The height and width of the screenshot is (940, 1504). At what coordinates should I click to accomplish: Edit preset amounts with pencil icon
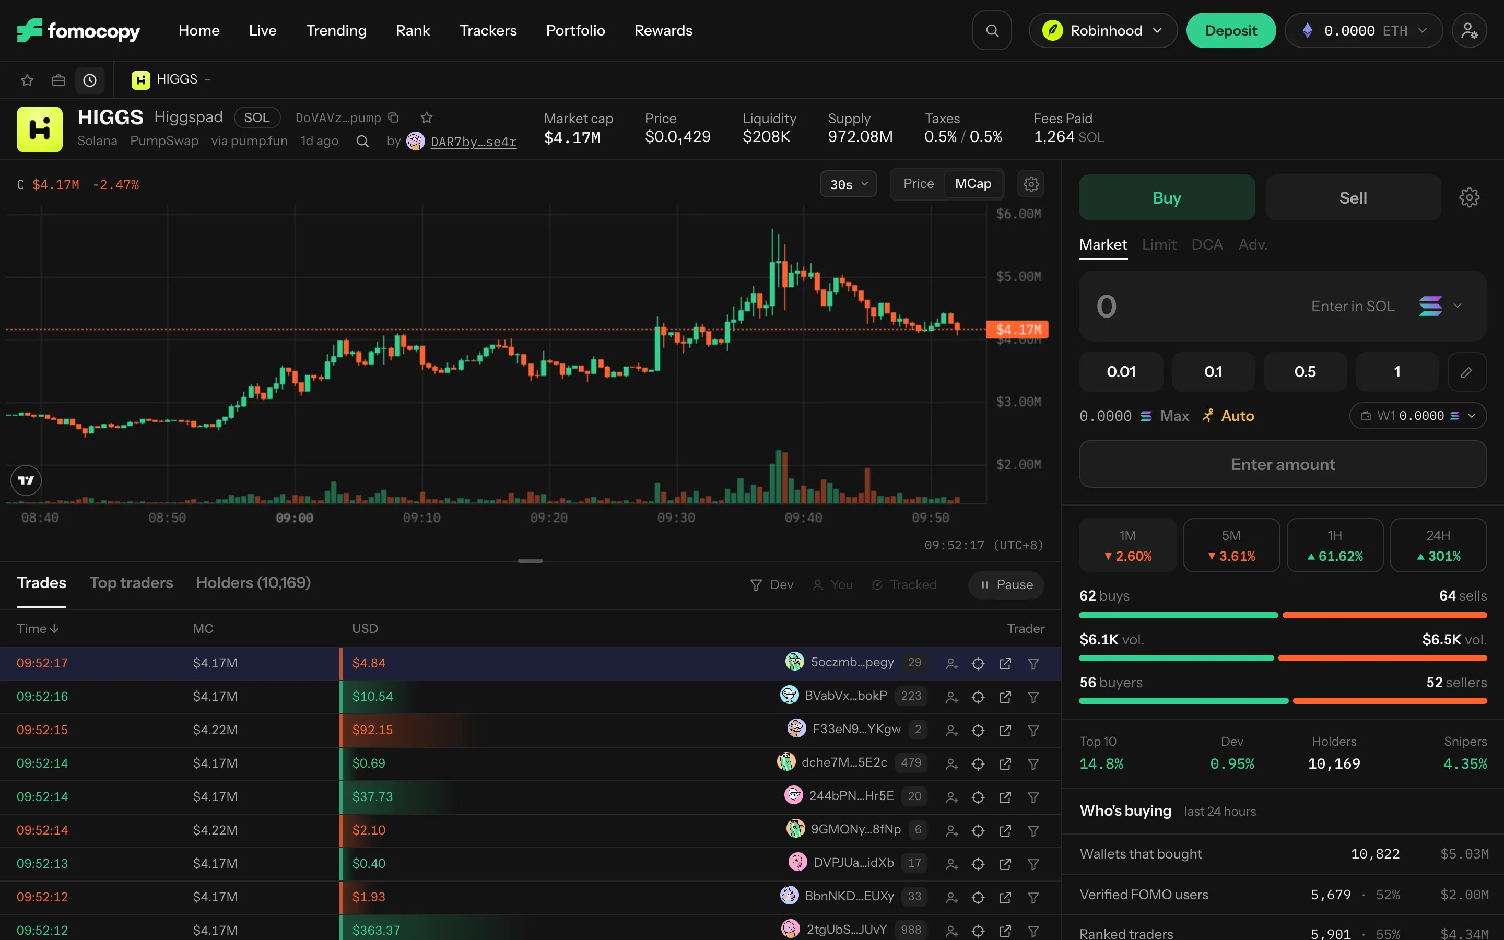[1467, 372]
